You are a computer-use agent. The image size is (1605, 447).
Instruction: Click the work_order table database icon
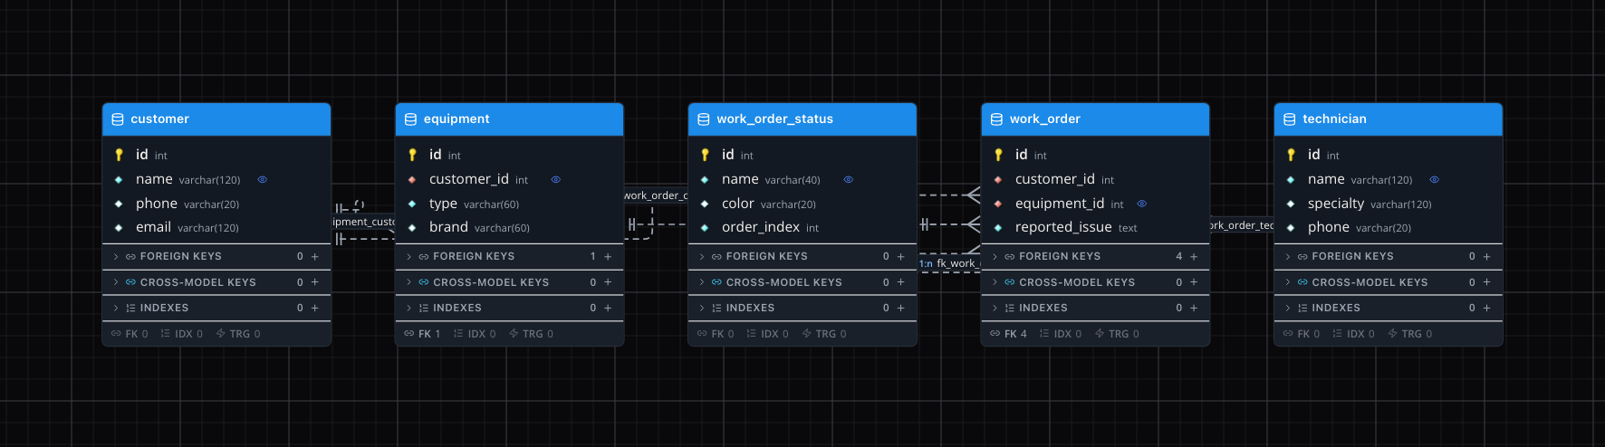[996, 119]
